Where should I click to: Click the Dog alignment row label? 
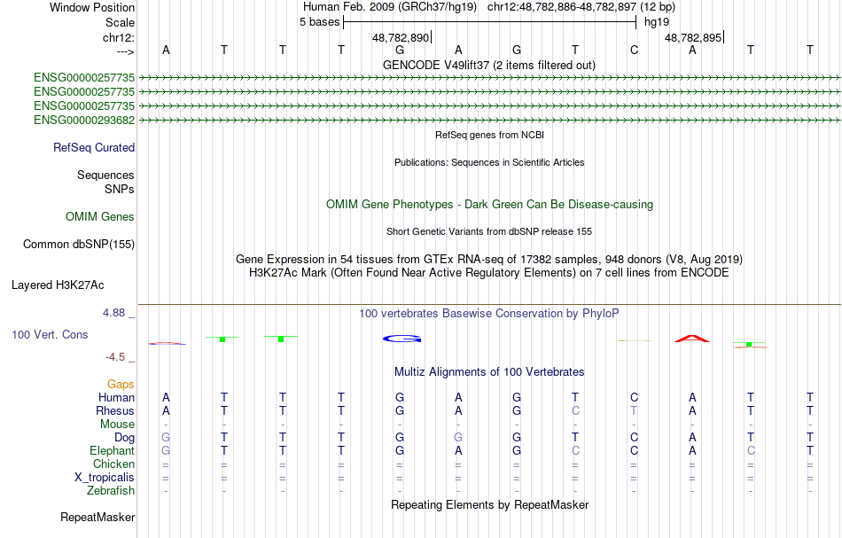pos(124,438)
